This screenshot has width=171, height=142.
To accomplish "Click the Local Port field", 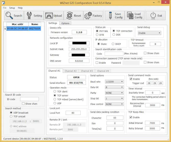I will coord(73,113).
